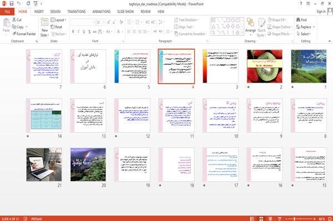
Task: Select slide 2 kiwi thumbnail
Action: point(265,66)
